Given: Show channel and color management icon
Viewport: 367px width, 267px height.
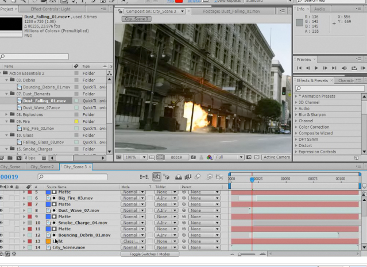Looking at the screenshot, I should click(x=209, y=157).
